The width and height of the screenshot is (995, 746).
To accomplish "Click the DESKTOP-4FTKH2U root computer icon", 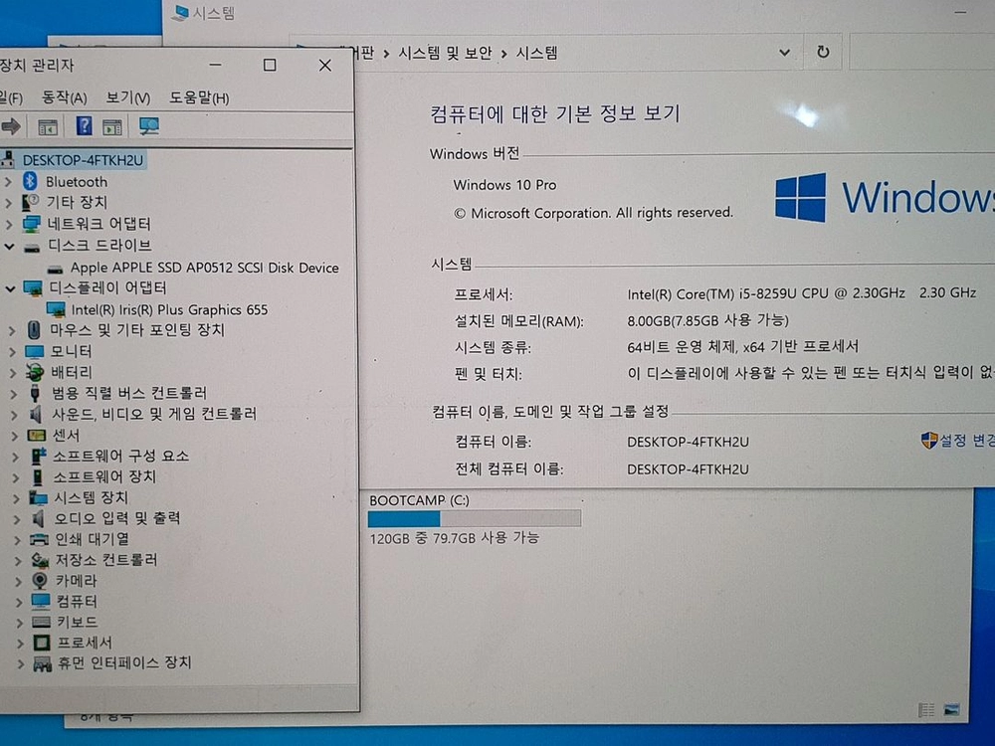I will point(8,160).
